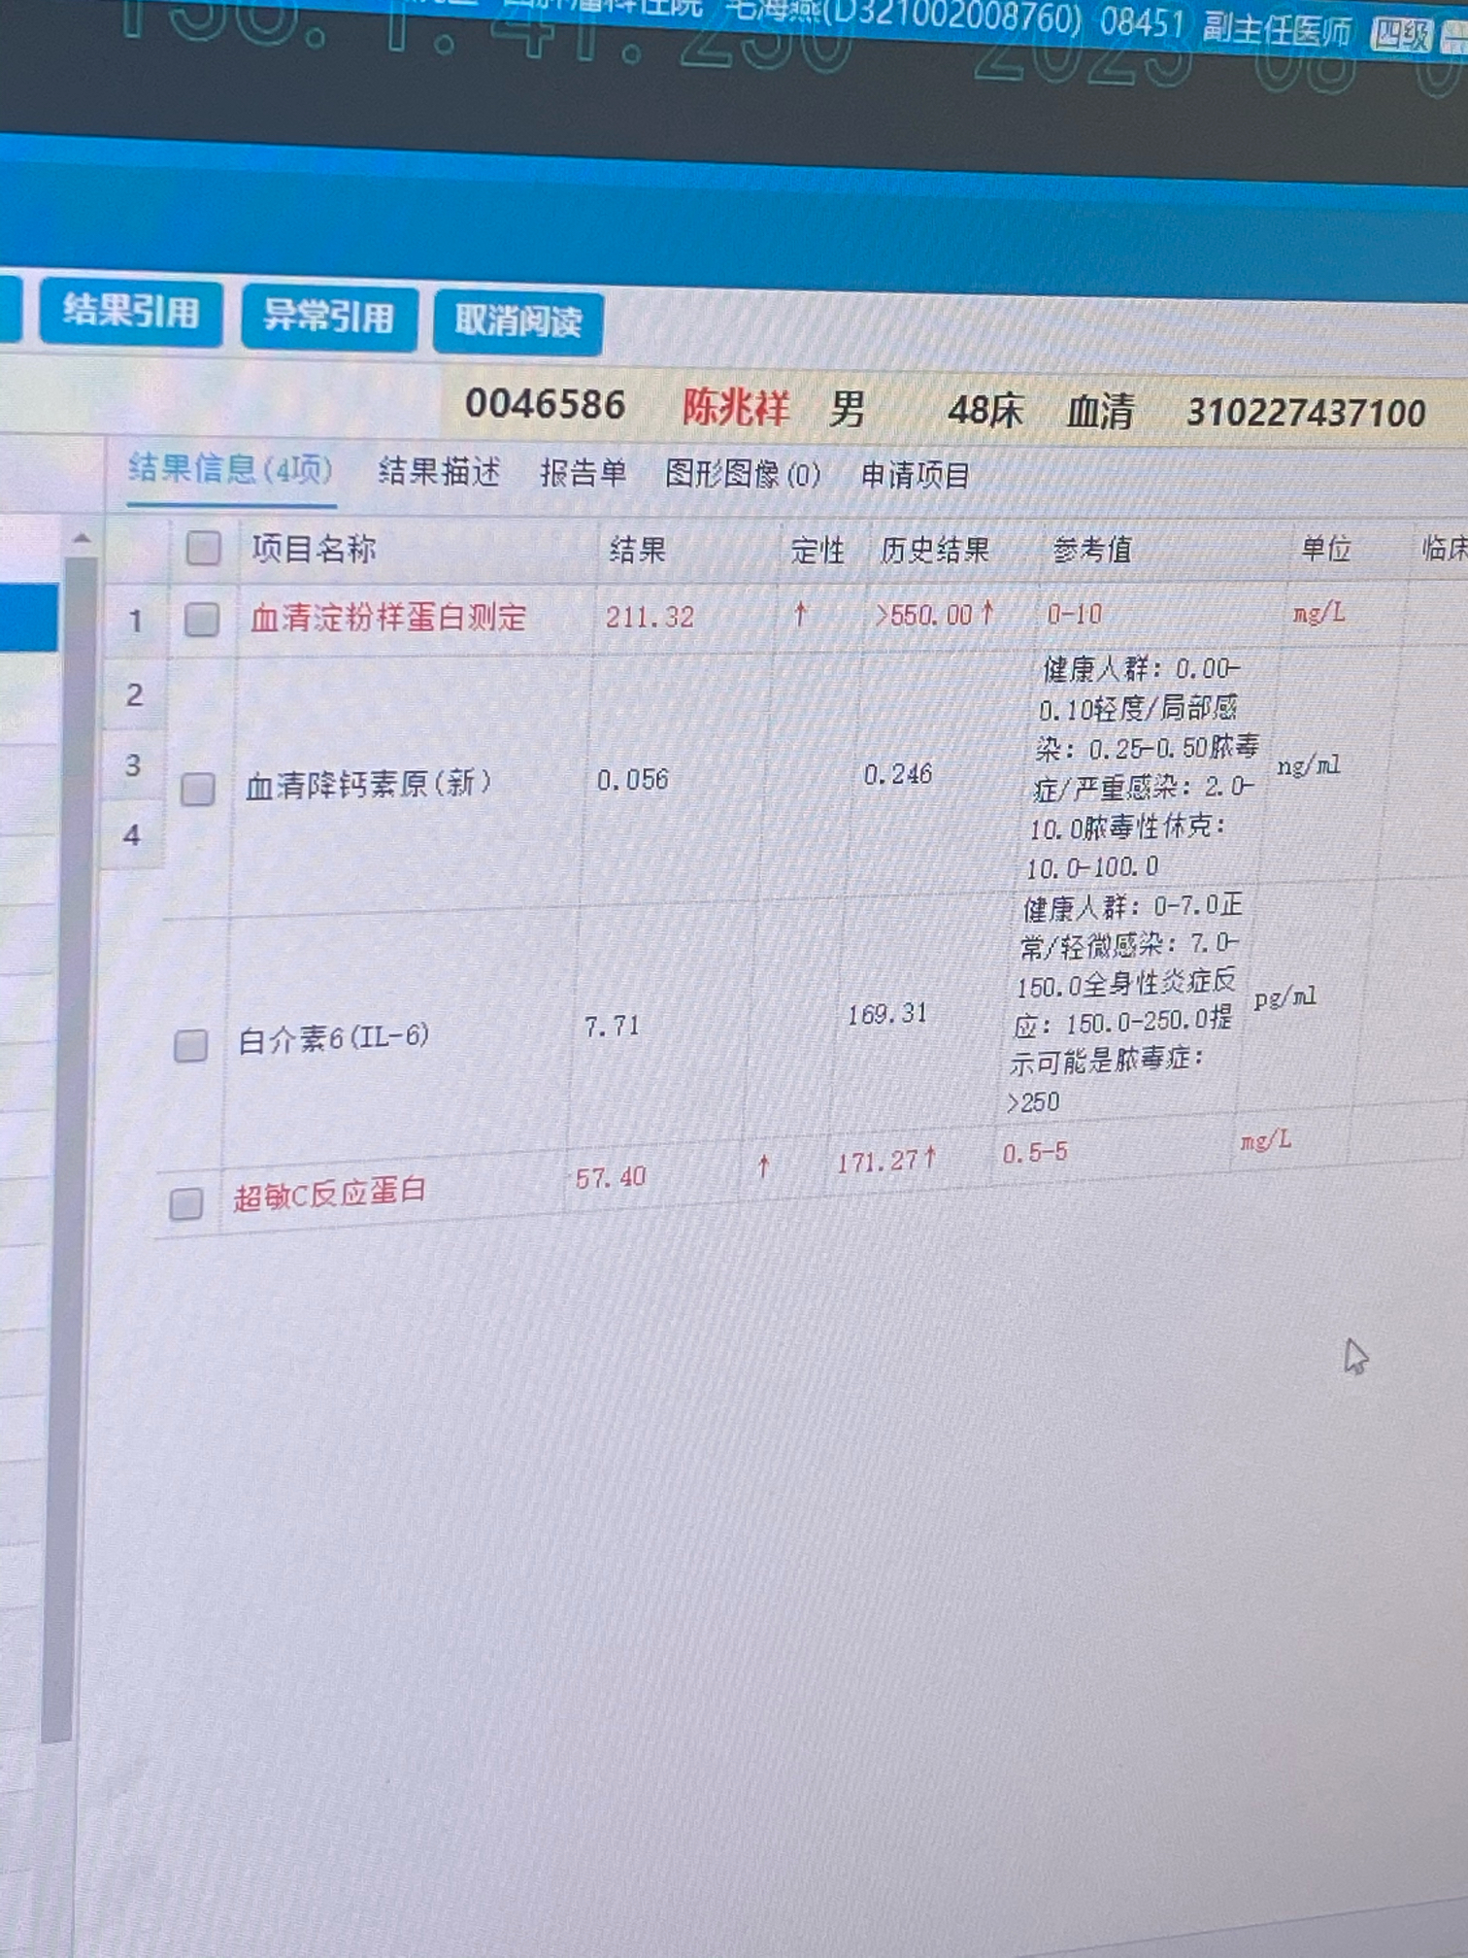The image size is (1468, 1958).
Task: Check the 血清降钙素原(新) row checkbox
Action: (x=198, y=789)
